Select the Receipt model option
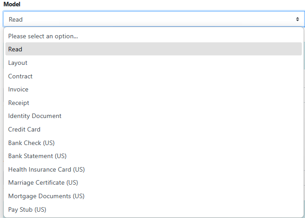The image size is (305, 218). [x=19, y=103]
